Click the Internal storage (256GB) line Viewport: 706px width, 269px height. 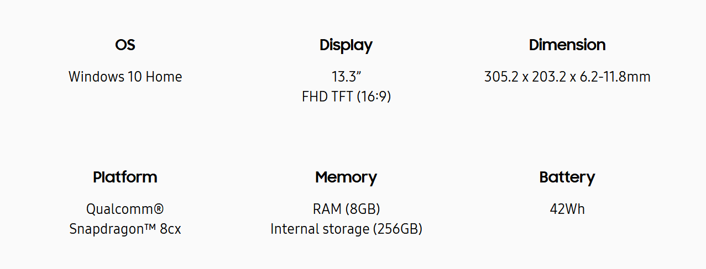click(x=346, y=229)
